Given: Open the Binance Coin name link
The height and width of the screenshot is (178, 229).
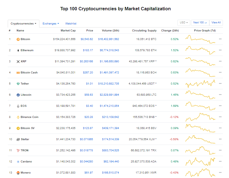Looking at the screenshot, I should (x=29, y=117).
